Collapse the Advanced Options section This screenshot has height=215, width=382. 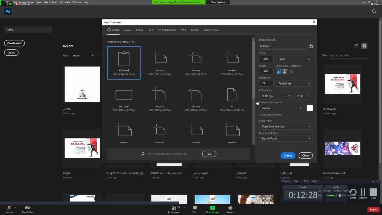(x=261, y=115)
